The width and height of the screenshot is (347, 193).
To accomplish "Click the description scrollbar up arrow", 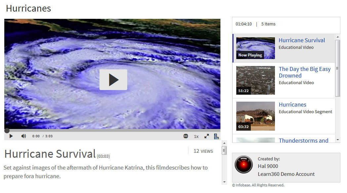I will coord(224,143).
